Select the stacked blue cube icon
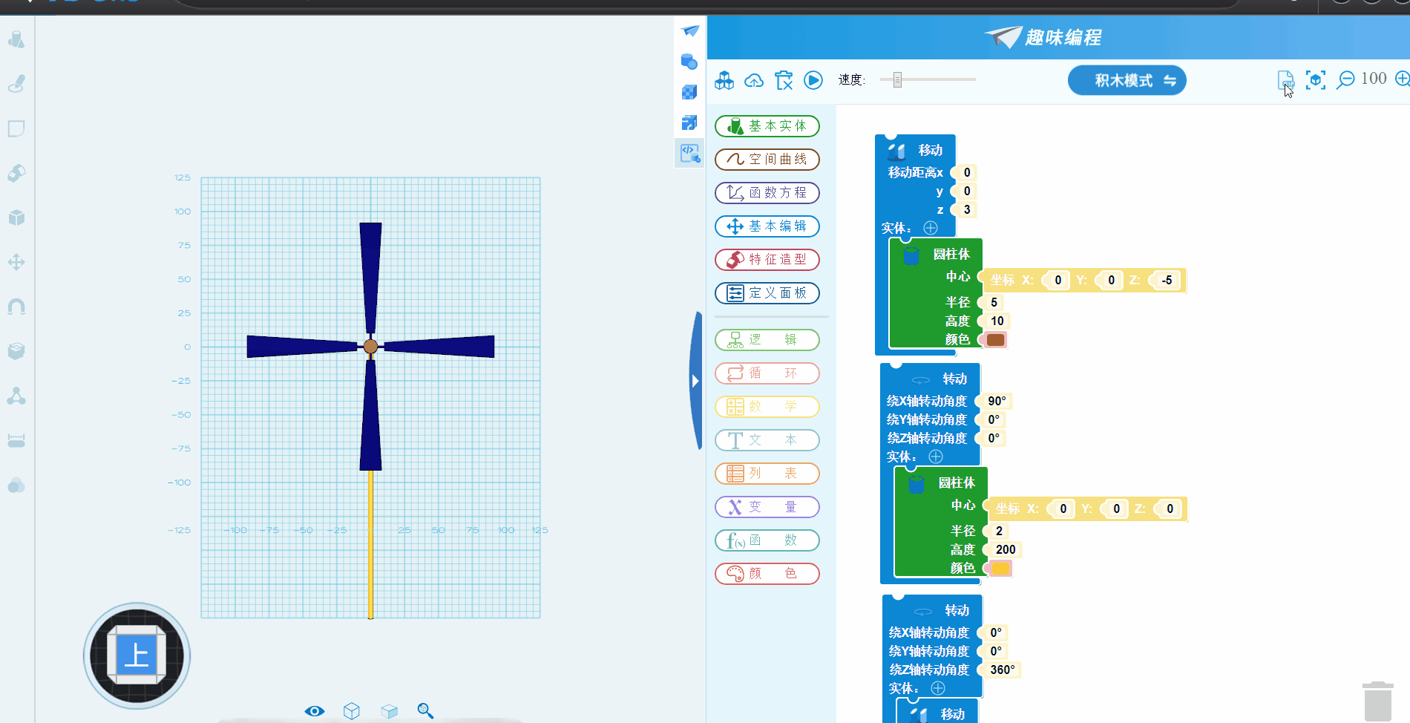Image resolution: width=1410 pixels, height=723 pixels. click(x=689, y=122)
